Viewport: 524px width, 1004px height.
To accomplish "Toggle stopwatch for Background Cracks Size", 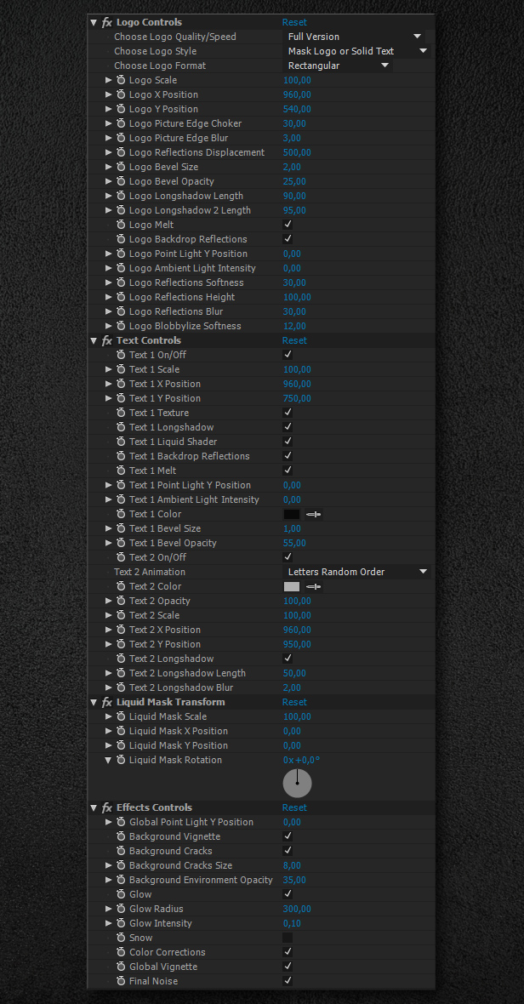I will click(x=121, y=865).
